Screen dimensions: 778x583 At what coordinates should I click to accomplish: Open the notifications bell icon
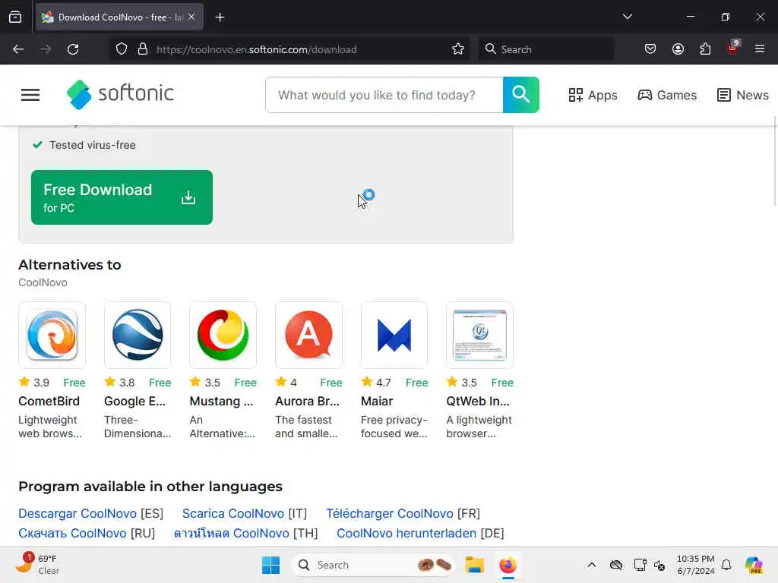pyautogui.click(x=726, y=565)
